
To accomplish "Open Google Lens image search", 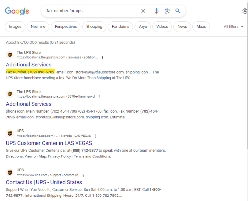I will point(167,11).
